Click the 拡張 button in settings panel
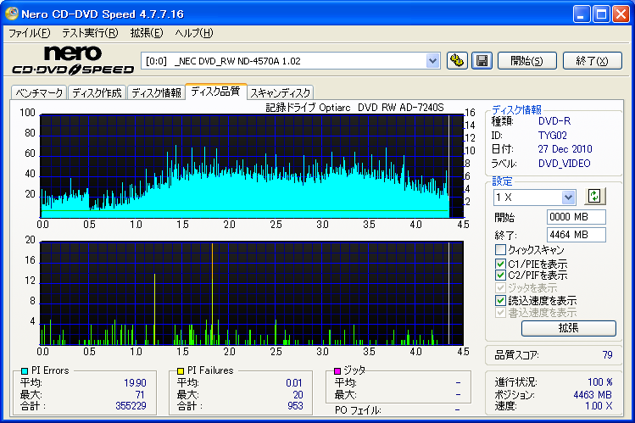 point(569,328)
